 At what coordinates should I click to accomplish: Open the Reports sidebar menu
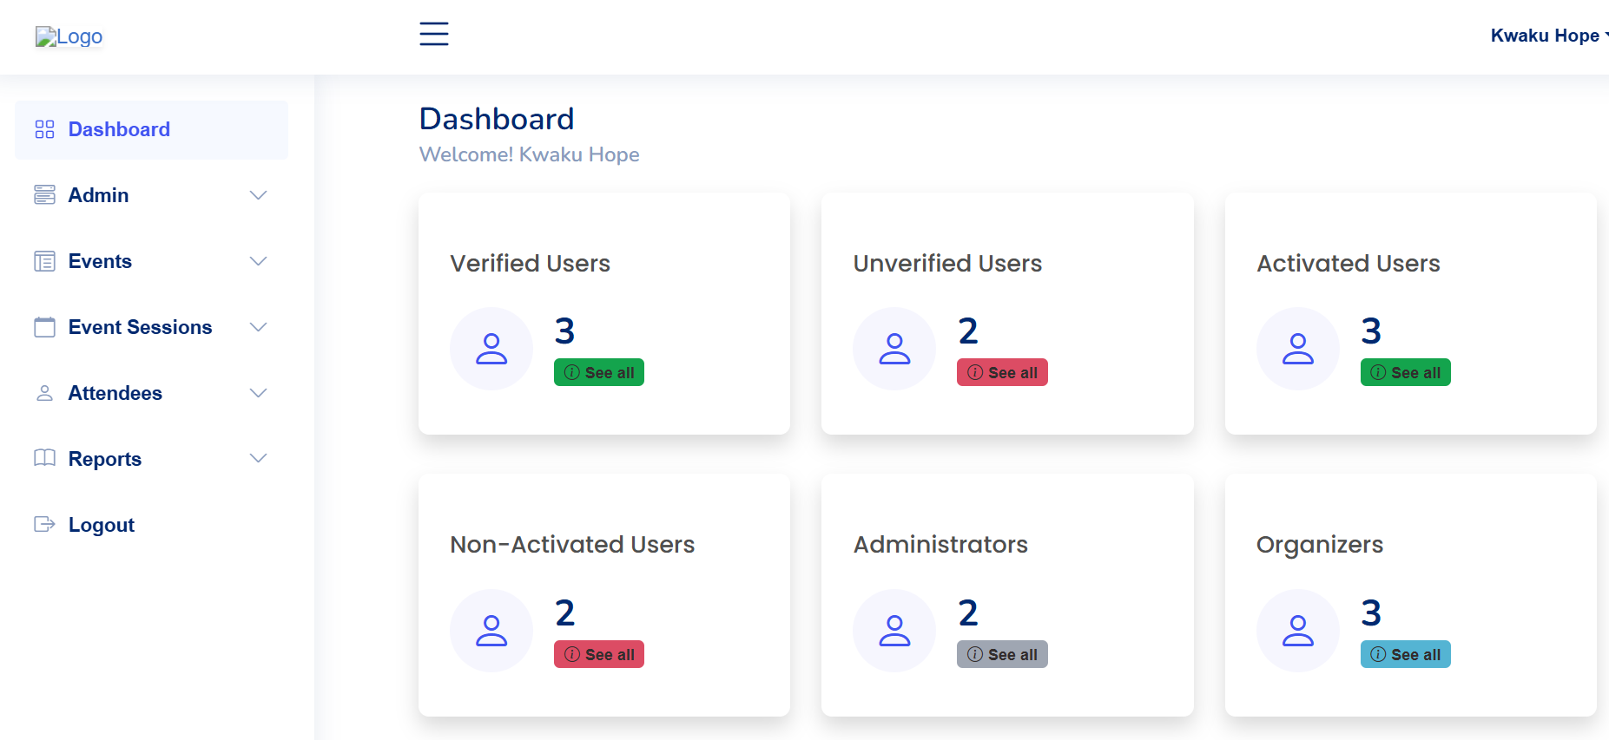point(105,459)
